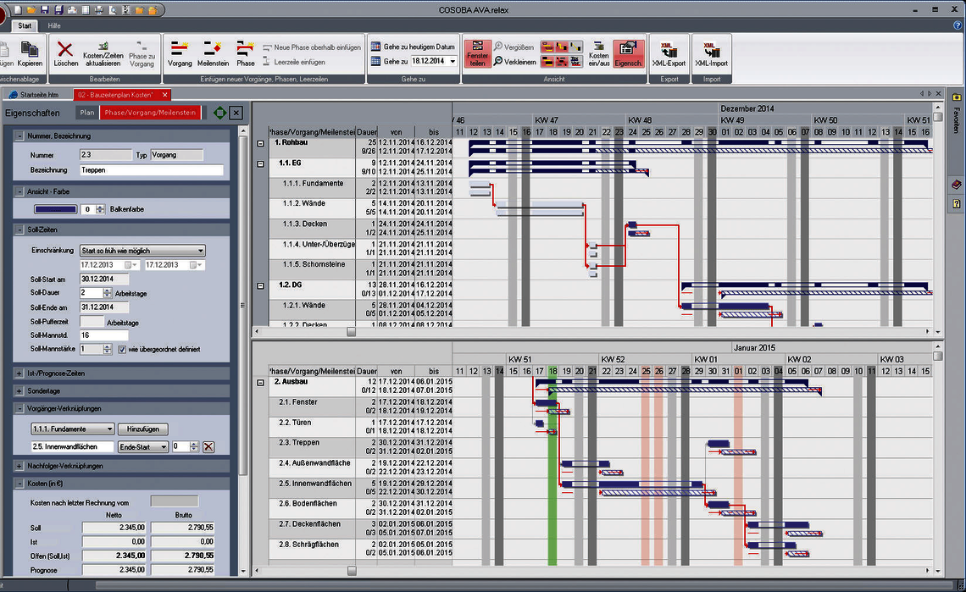Click the Kosten ein/aus icon
Image resolution: width=966 pixels, height=592 pixels.
click(x=598, y=53)
